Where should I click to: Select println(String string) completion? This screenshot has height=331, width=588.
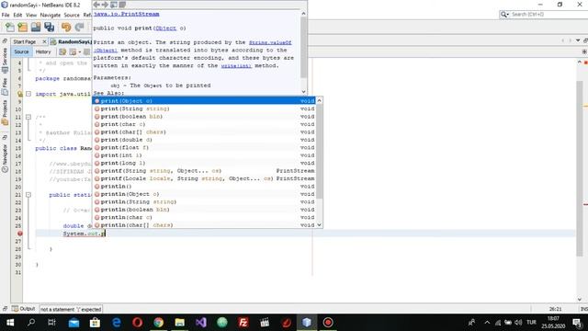[x=205, y=202]
